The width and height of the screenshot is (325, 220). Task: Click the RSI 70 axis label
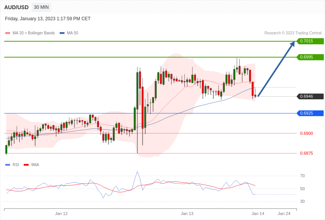coord(302,176)
